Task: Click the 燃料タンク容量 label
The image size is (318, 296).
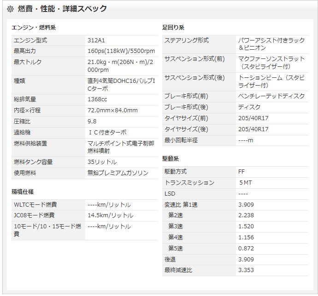Action: [33, 162]
